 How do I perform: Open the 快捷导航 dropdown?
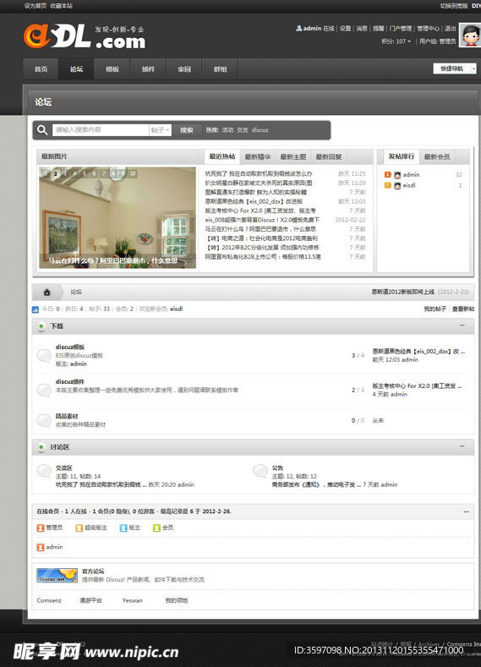tap(455, 68)
